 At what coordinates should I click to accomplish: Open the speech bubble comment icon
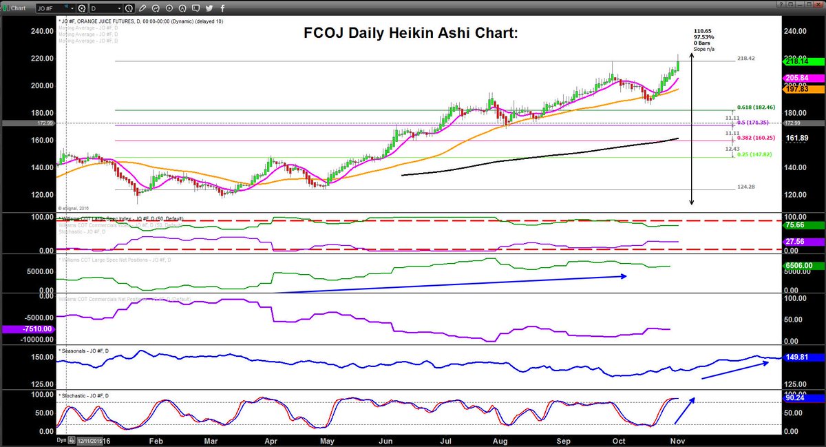(194, 8)
